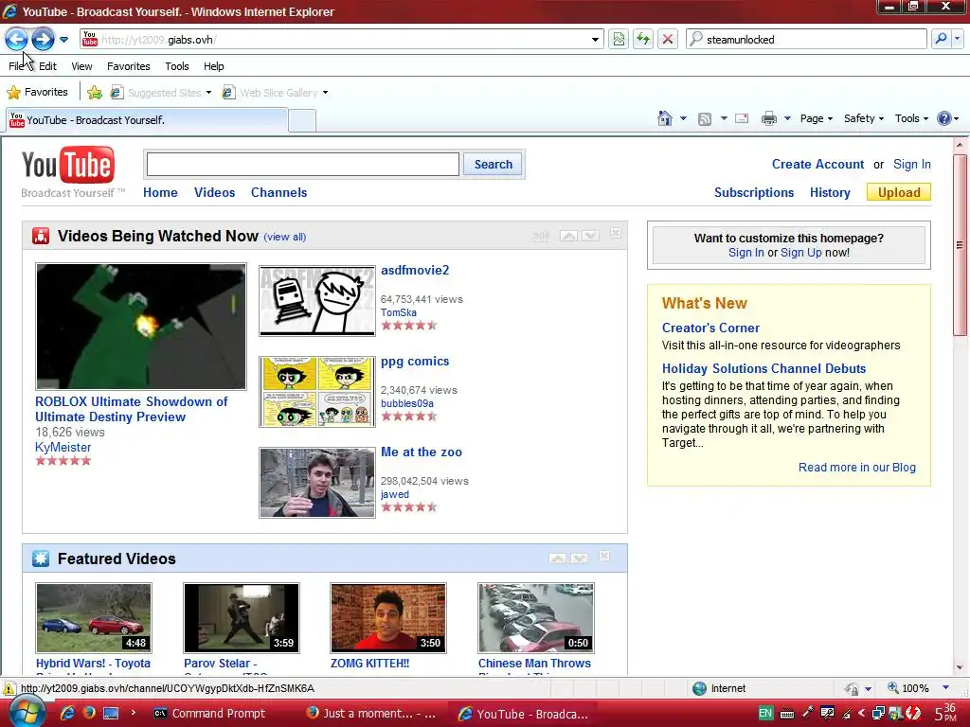The width and height of the screenshot is (970, 727).
Task: Open the asdfmovie2 thumbnail
Action: (x=316, y=301)
